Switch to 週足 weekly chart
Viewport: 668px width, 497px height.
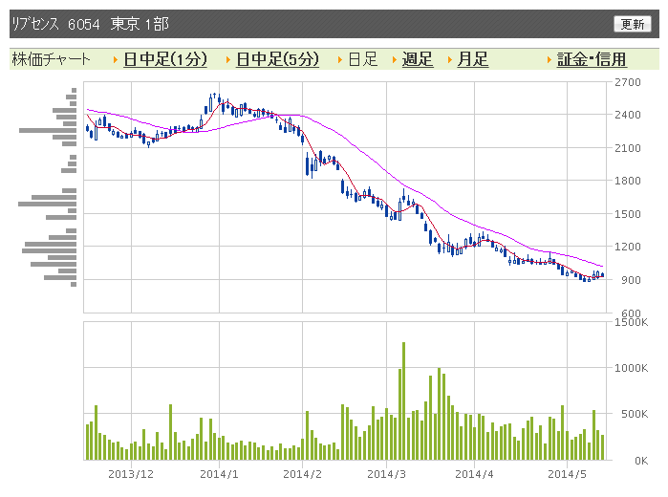(418, 59)
